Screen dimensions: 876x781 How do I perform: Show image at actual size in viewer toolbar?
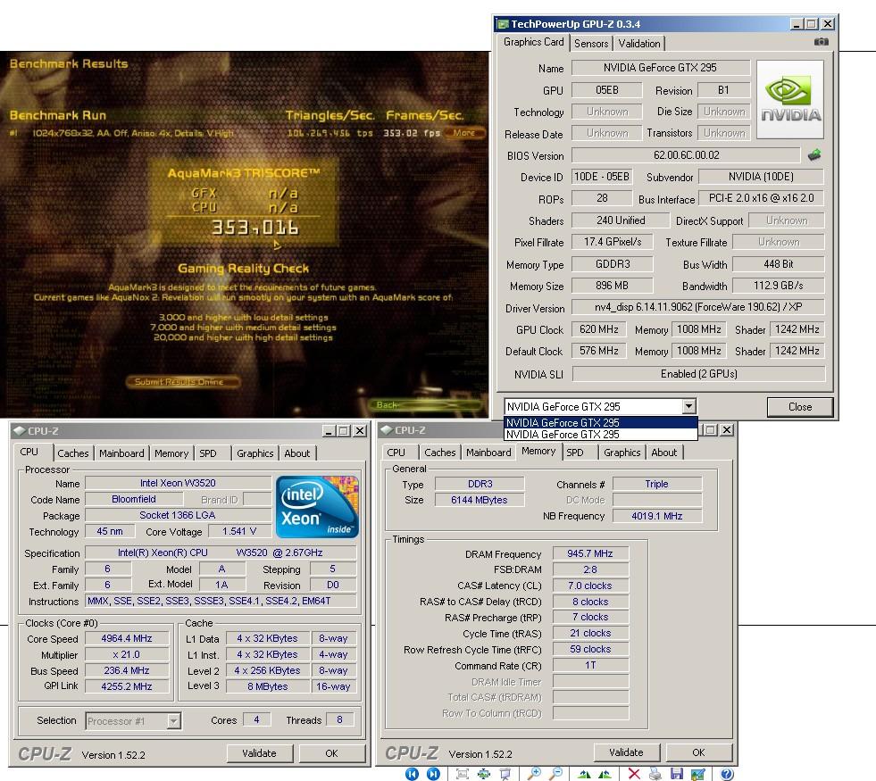pos(484,774)
